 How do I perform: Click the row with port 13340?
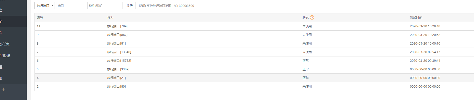tap(254, 52)
